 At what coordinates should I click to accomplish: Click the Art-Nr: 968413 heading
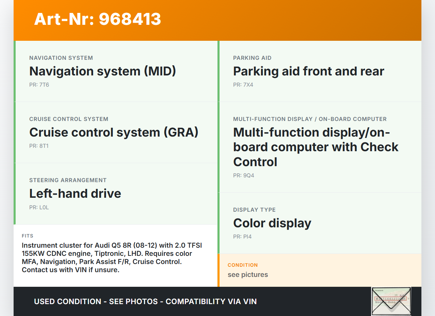point(98,19)
